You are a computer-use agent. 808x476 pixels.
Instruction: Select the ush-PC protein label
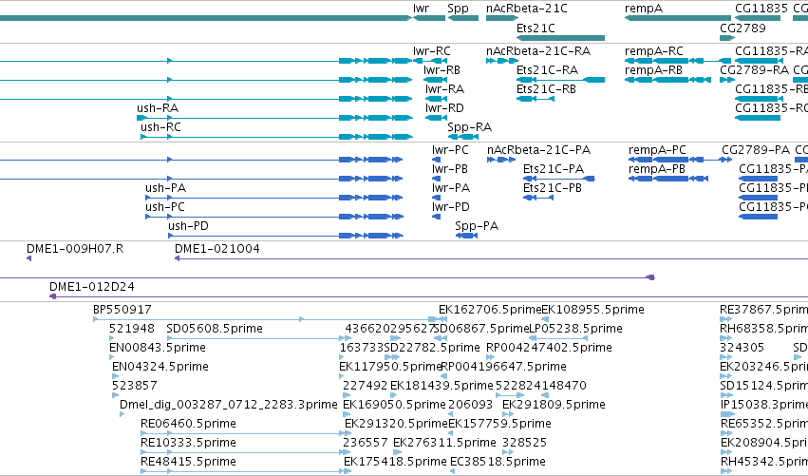[x=165, y=208]
